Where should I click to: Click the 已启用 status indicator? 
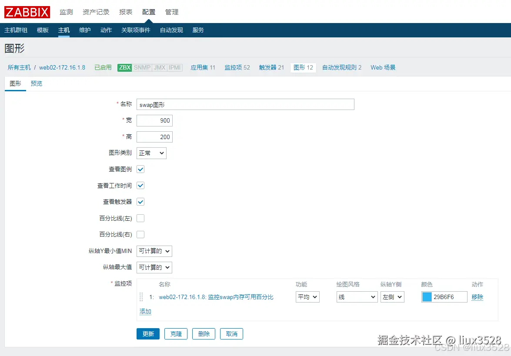[x=103, y=67]
